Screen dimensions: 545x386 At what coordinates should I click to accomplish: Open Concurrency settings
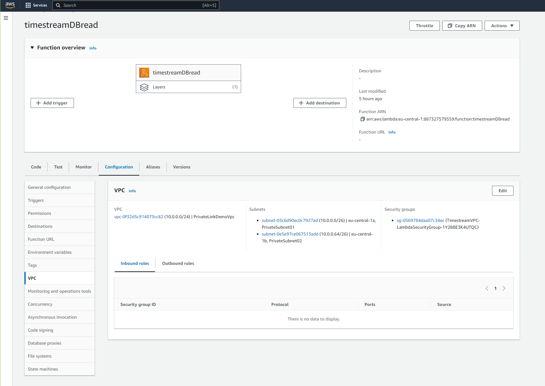click(x=59, y=304)
